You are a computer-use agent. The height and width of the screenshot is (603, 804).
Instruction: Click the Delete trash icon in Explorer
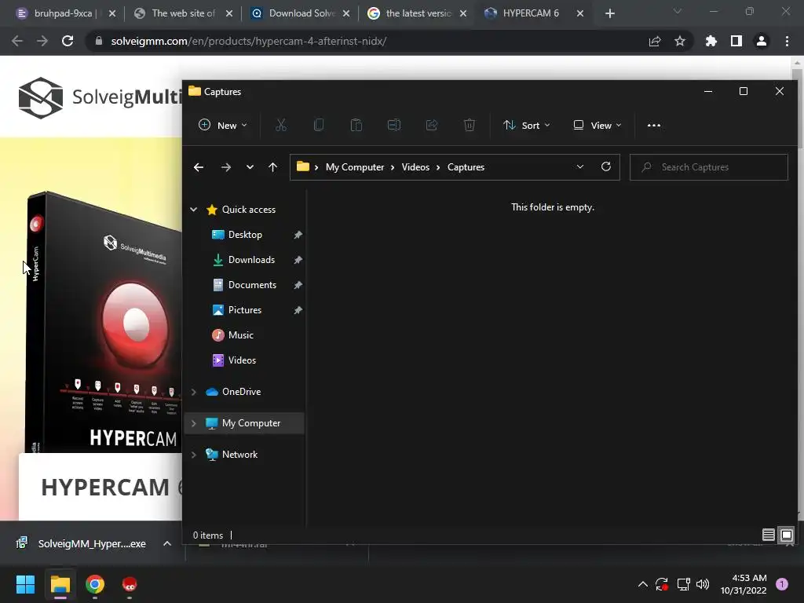tap(470, 125)
